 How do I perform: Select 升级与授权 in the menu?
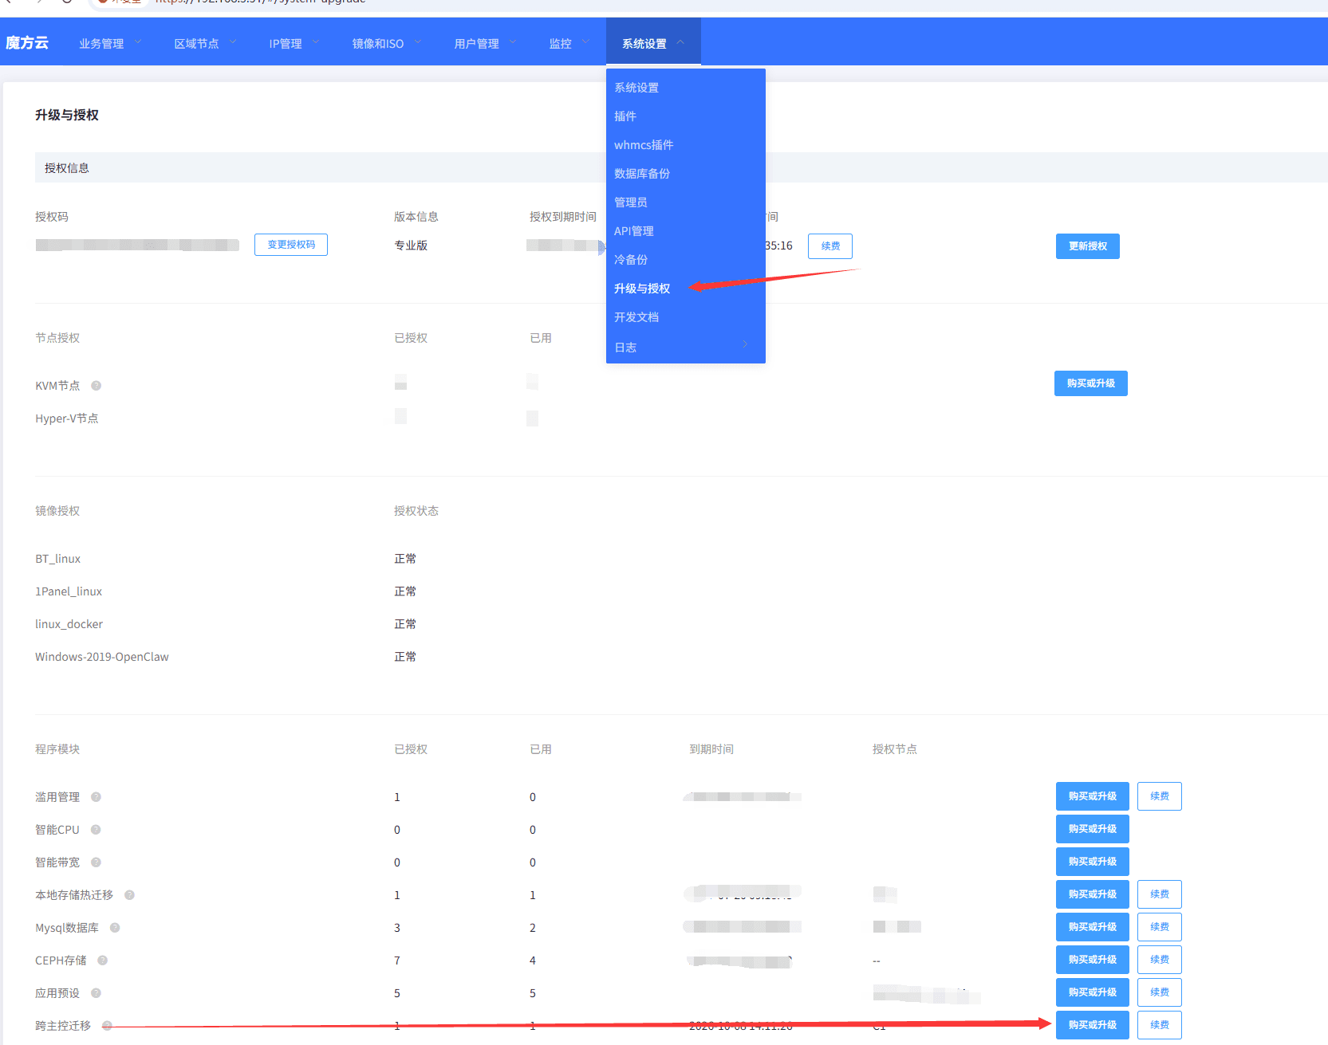point(686,289)
